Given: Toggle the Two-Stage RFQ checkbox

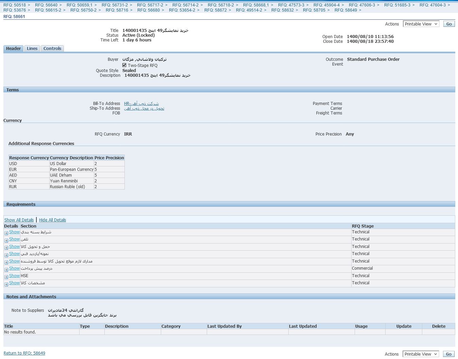Looking at the screenshot, I should coord(124,65).
